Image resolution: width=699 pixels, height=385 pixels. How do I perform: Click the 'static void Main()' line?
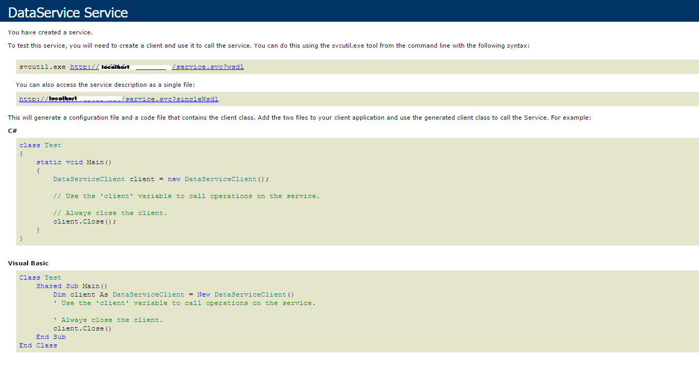click(x=74, y=162)
